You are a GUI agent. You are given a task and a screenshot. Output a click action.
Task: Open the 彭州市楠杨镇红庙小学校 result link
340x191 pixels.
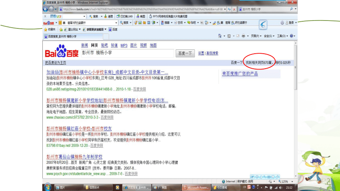click(79, 129)
